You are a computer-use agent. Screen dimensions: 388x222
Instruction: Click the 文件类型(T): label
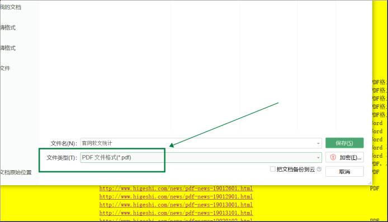click(62, 158)
